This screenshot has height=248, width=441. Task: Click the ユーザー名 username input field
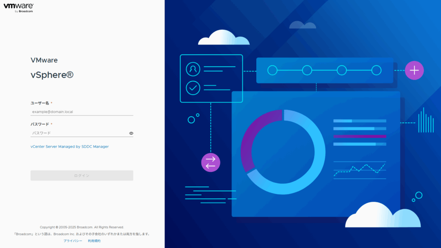(81, 112)
